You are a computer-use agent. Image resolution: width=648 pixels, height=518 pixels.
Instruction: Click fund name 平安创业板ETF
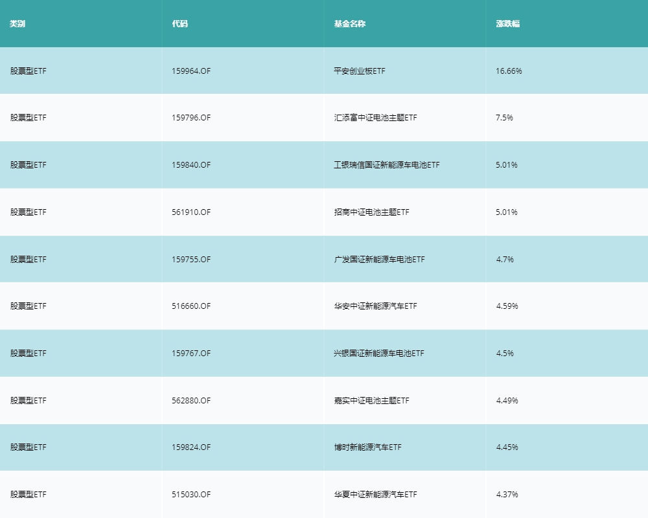pyautogui.click(x=360, y=71)
